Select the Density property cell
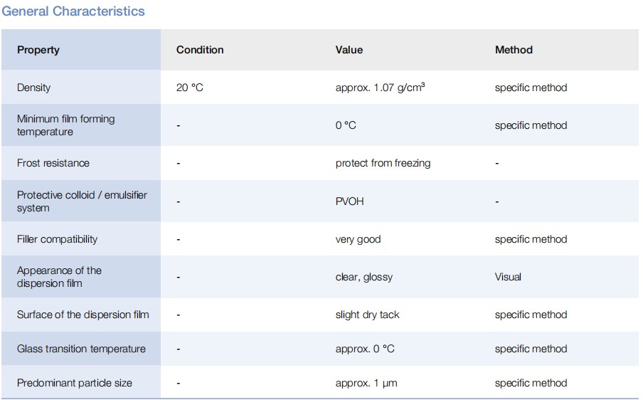Screen dimensions: 643x400 point(34,88)
